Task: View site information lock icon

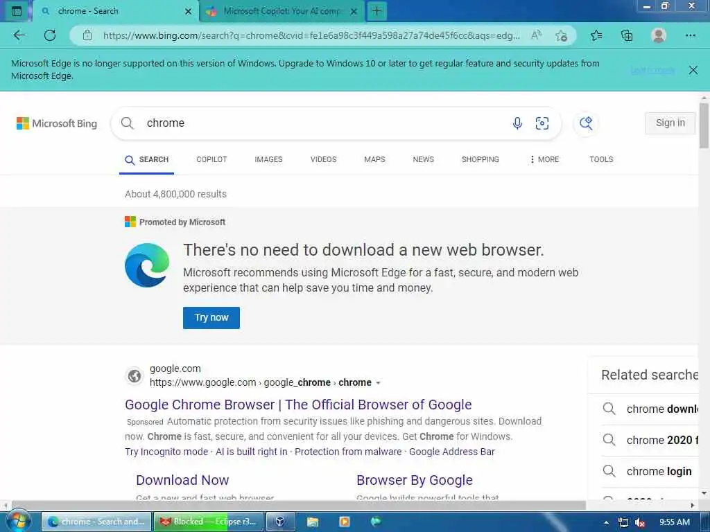Action: tap(87, 35)
